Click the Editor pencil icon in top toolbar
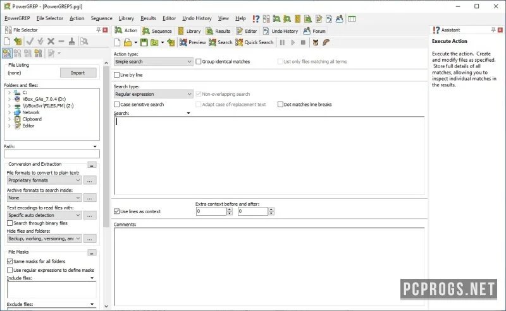The image size is (506, 311). point(319,19)
